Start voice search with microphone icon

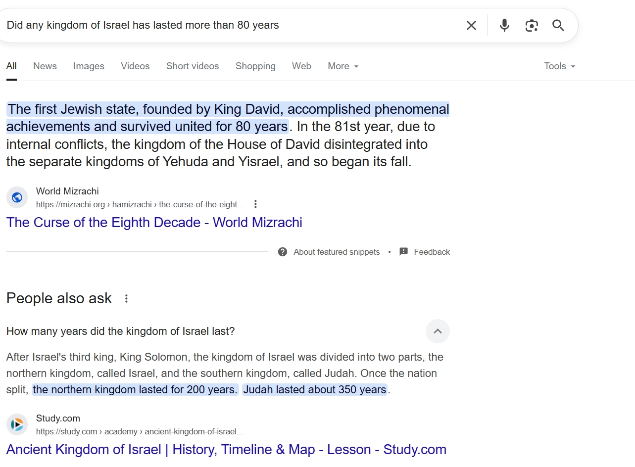tap(504, 25)
